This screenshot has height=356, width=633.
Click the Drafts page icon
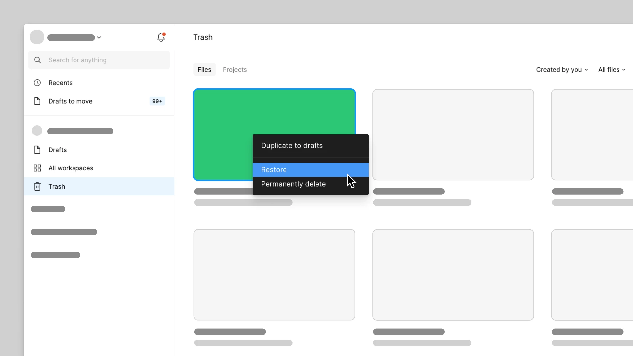click(x=37, y=150)
